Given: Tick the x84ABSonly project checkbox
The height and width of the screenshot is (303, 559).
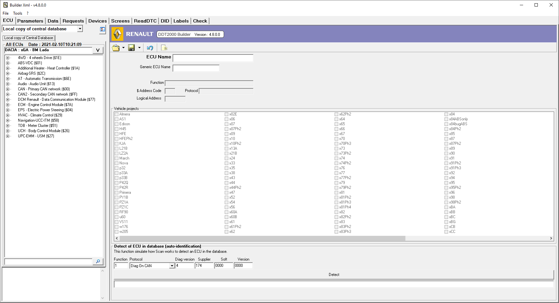Looking at the screenshot, I should tap(446, 119).
